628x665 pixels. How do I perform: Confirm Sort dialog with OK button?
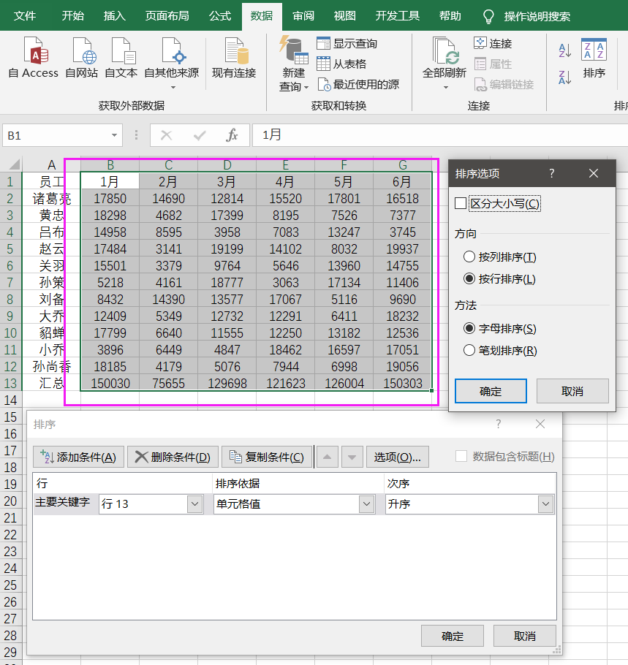point(453,636)
